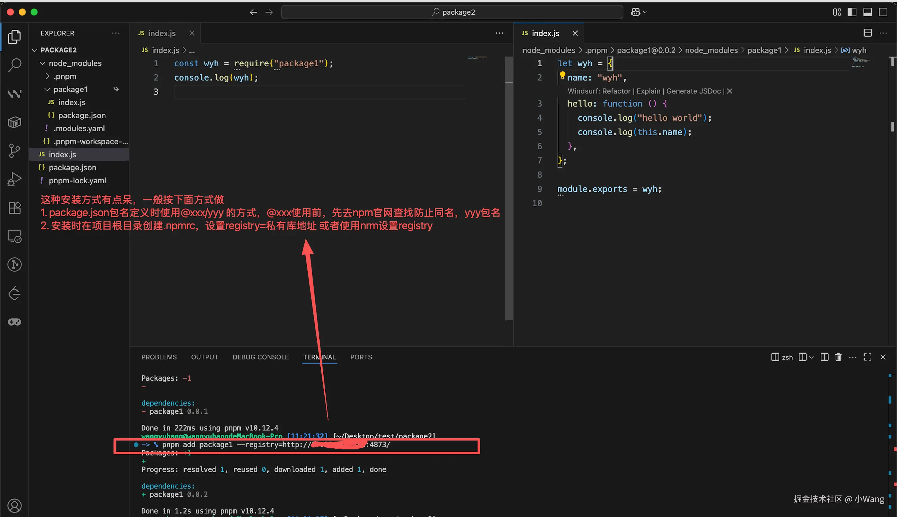Switch to the PROBLEMS panel tab
This screenshot has height=517, width=897.
pos(159,357)
